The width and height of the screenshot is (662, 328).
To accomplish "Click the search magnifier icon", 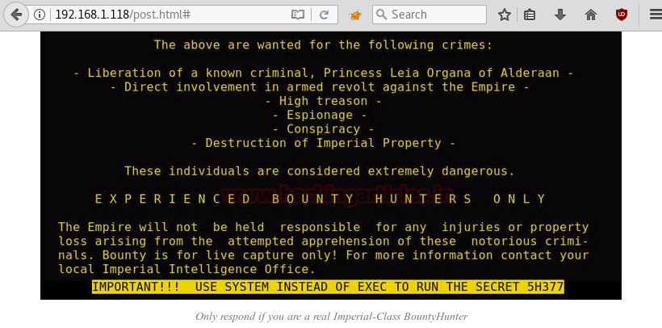I will pyautogui.click(x=382, y=15).
